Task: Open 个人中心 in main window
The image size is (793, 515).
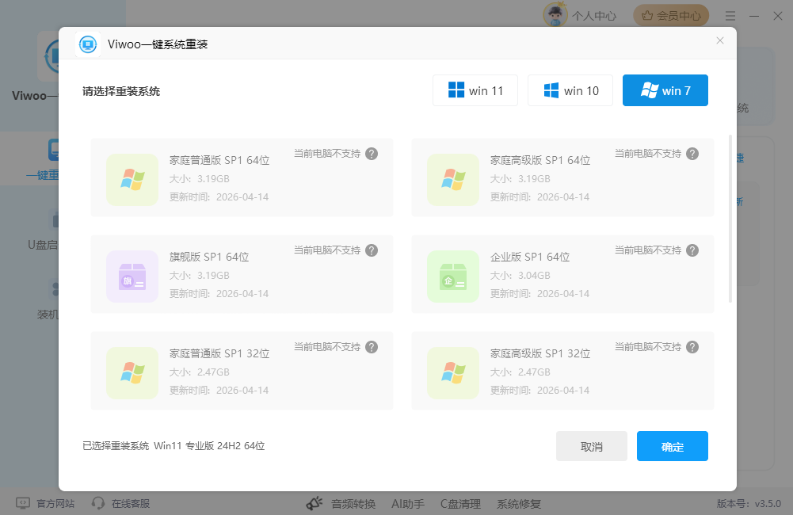Action: coord(594,16)
